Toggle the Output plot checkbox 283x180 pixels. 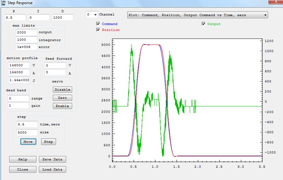(203, 24)
